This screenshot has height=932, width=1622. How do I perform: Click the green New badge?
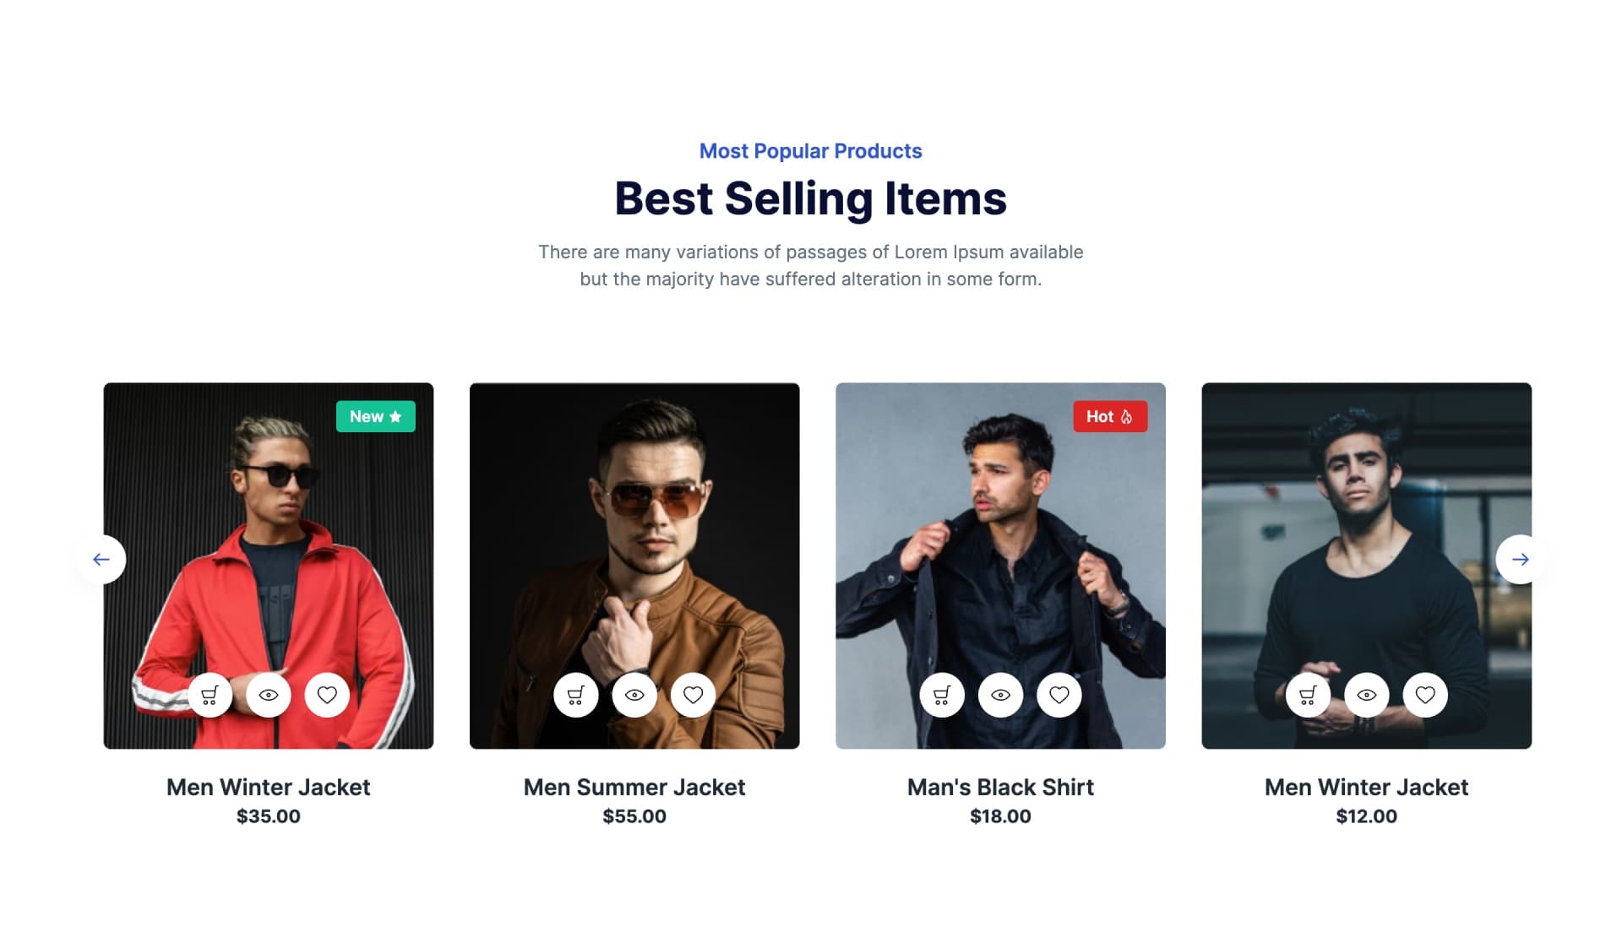375,416
